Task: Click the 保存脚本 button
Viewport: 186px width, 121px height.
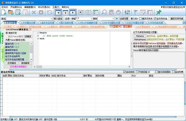Action: [25, 63]
